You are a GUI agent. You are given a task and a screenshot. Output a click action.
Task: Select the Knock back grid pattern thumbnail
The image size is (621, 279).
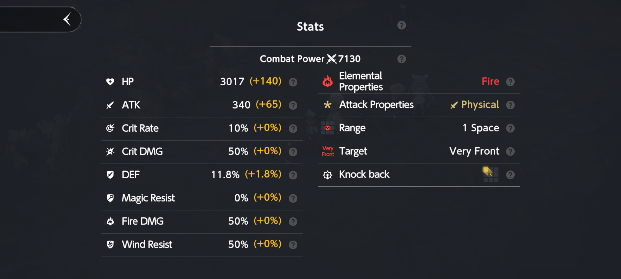[x=491, y=174]
